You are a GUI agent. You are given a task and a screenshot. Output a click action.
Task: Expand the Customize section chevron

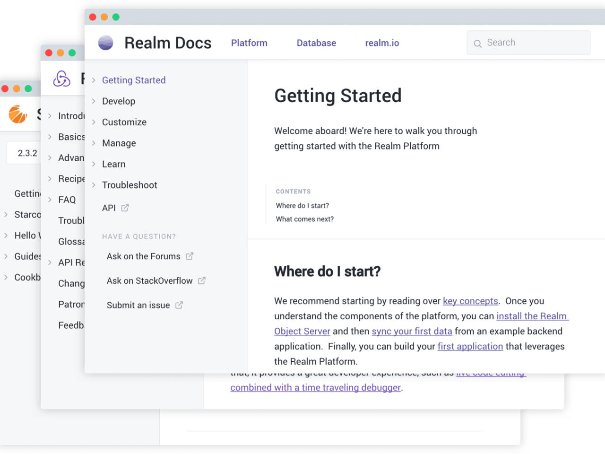tap(94, 122)
